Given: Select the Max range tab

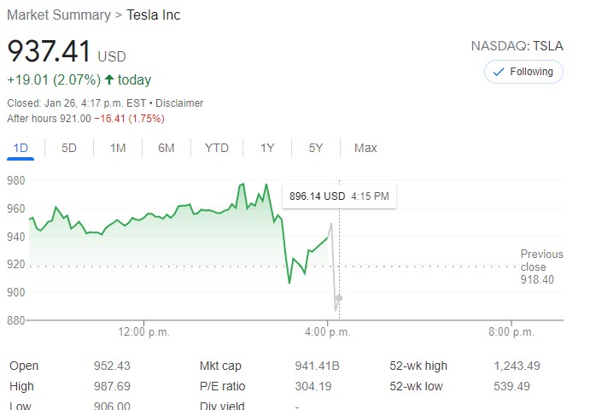Looking at the screenshot, I should [365, 148].
